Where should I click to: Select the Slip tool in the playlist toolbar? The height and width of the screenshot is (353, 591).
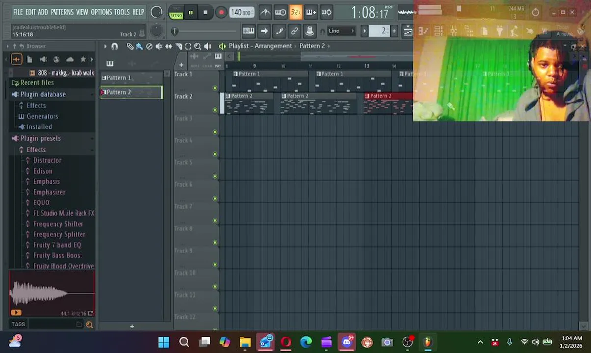coord(169,46)
